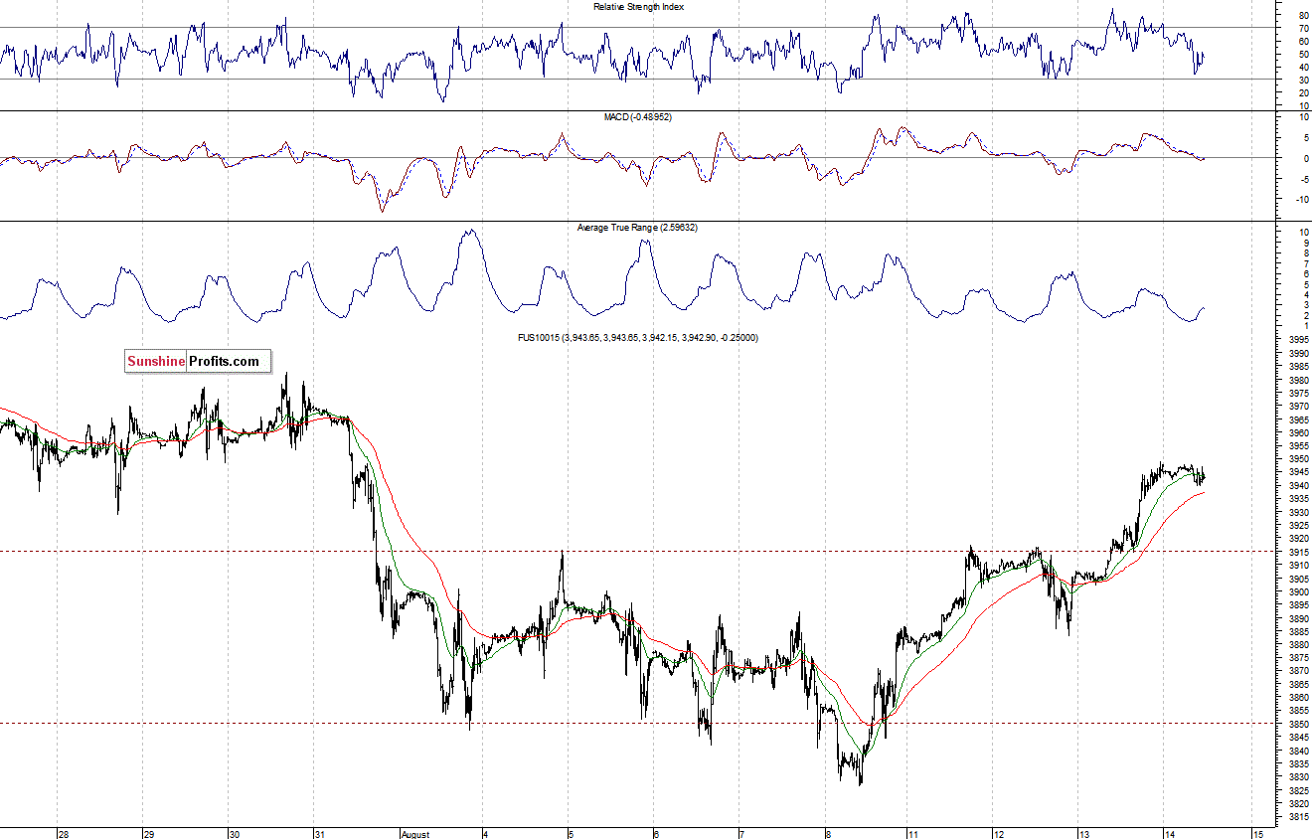The width and height of the screenshot is (1312, 839).
Task: Select the 14 date label on time axis
Action: pyautogui.click(x=1171, y=834)
